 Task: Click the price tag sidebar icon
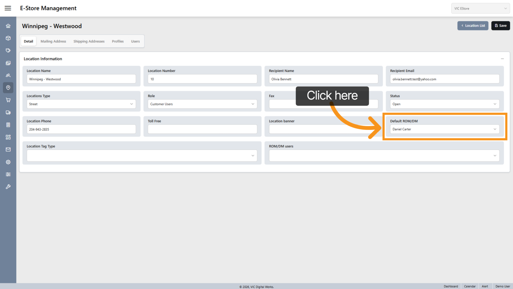pyautogui.click(x=8, y=50)
